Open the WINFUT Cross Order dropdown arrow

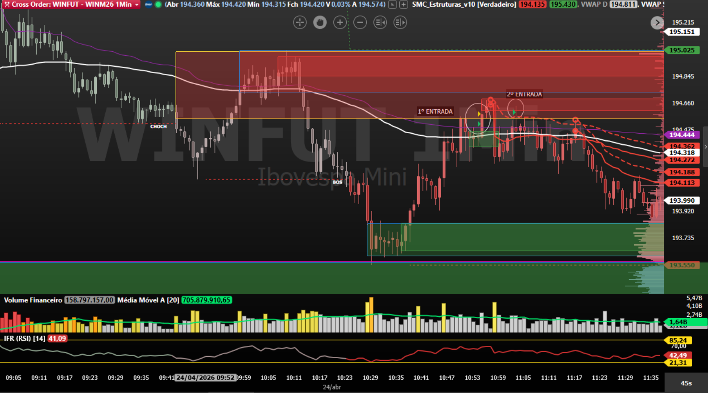(x=137, y=4)
